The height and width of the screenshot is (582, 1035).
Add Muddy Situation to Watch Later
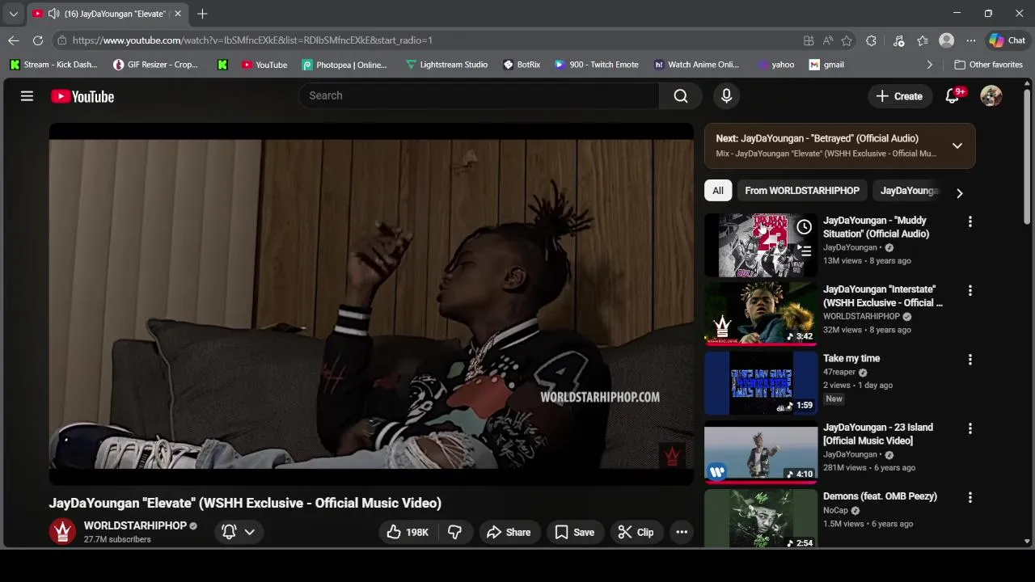coord(804,227)
